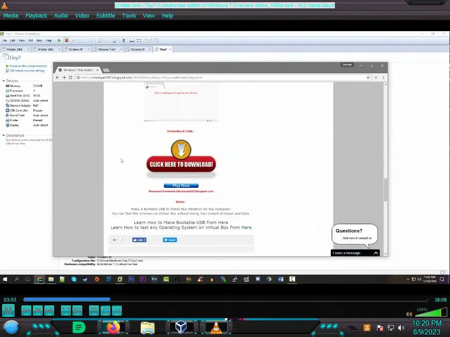Click the Java tray icon

tap(367, 327)
